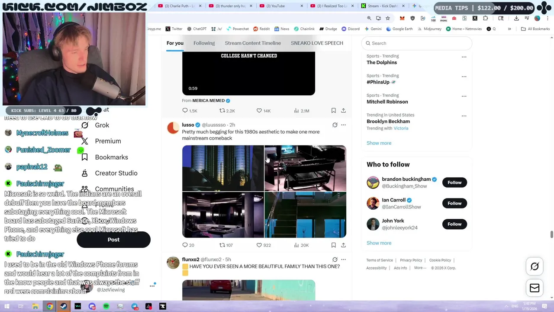Open Extensions puzzle piece icon
The width and height of the screenshot is (554, 312).
pos(485,18)
